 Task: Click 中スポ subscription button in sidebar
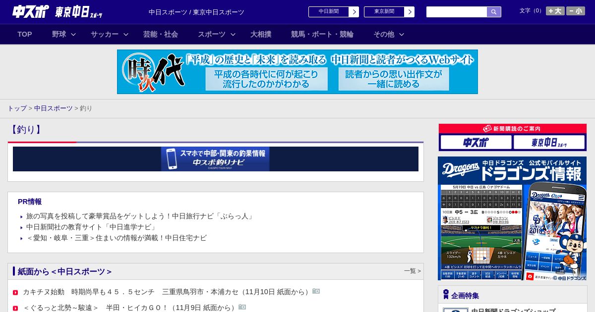(x=476, y=143)
